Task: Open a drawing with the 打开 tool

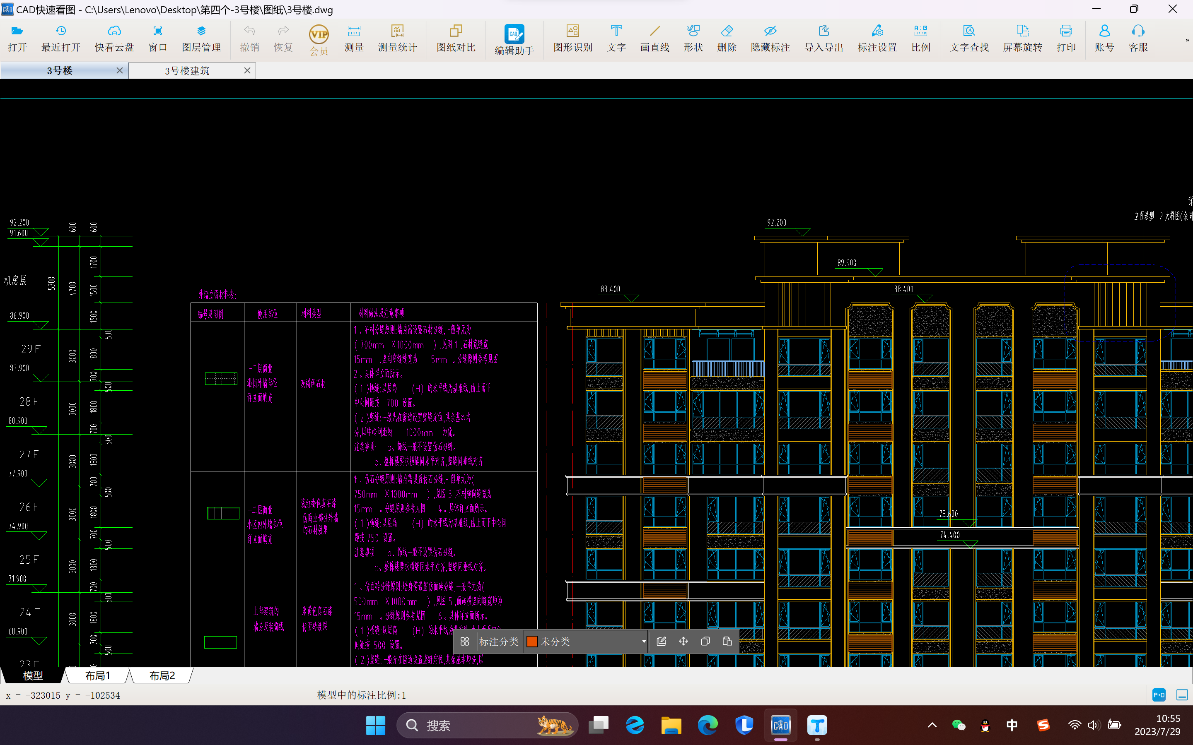Action: tap(17, 38)
